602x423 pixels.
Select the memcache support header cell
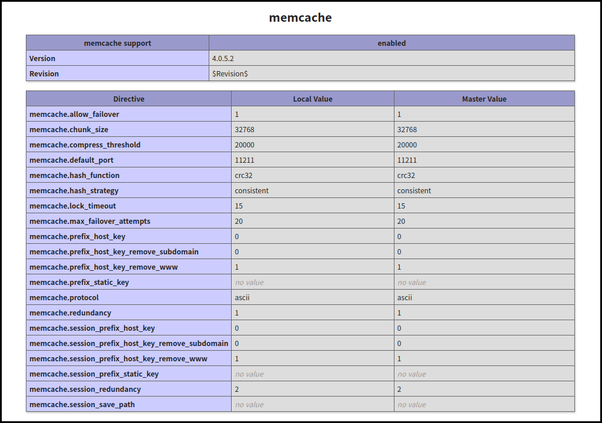click(118, 43)
